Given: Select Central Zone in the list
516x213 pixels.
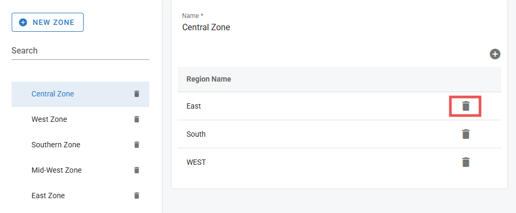Looking at the screenshot, I should [53, 94].
